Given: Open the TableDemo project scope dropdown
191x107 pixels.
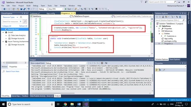Looking at the screenshot, I should click(50, 16).
